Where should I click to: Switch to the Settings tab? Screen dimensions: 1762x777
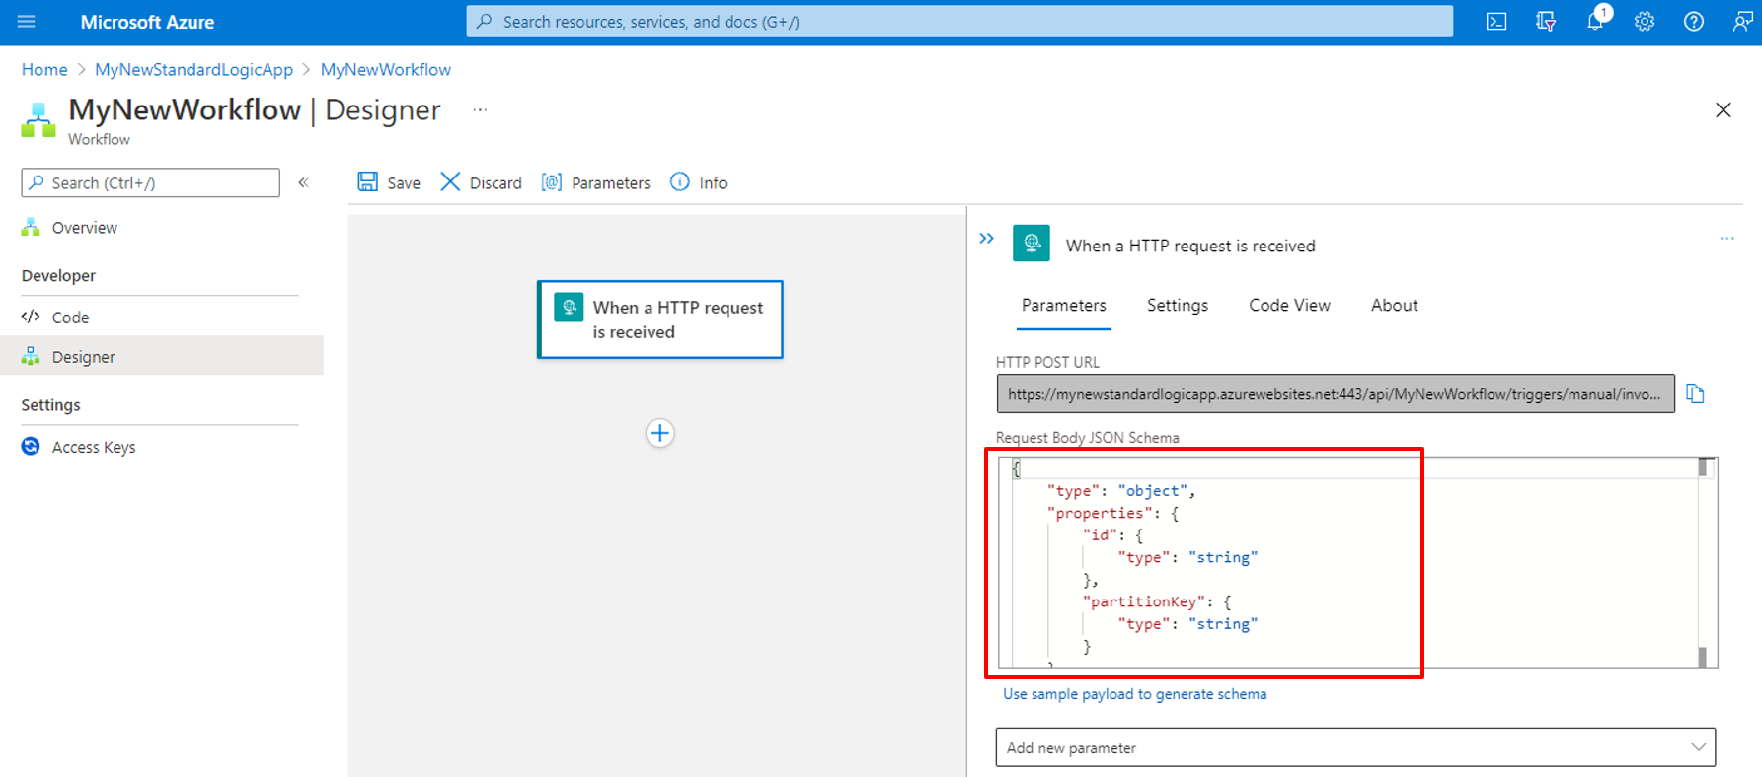pos(1178,306)
